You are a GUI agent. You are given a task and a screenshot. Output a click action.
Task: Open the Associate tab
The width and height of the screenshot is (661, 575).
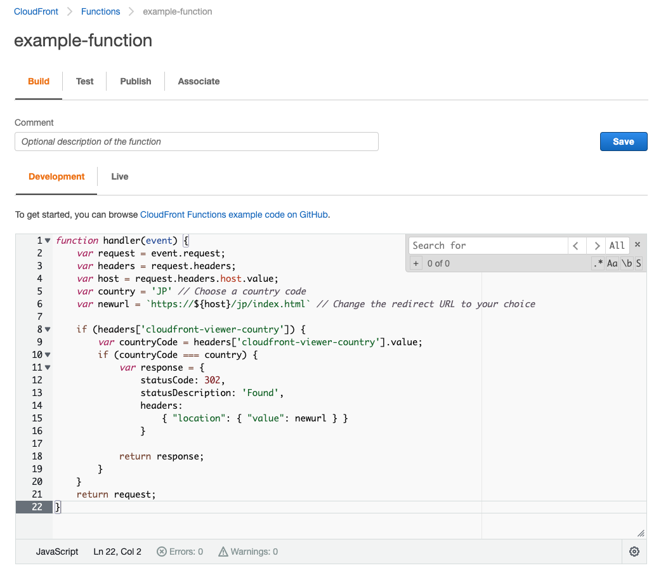point(199,81)
